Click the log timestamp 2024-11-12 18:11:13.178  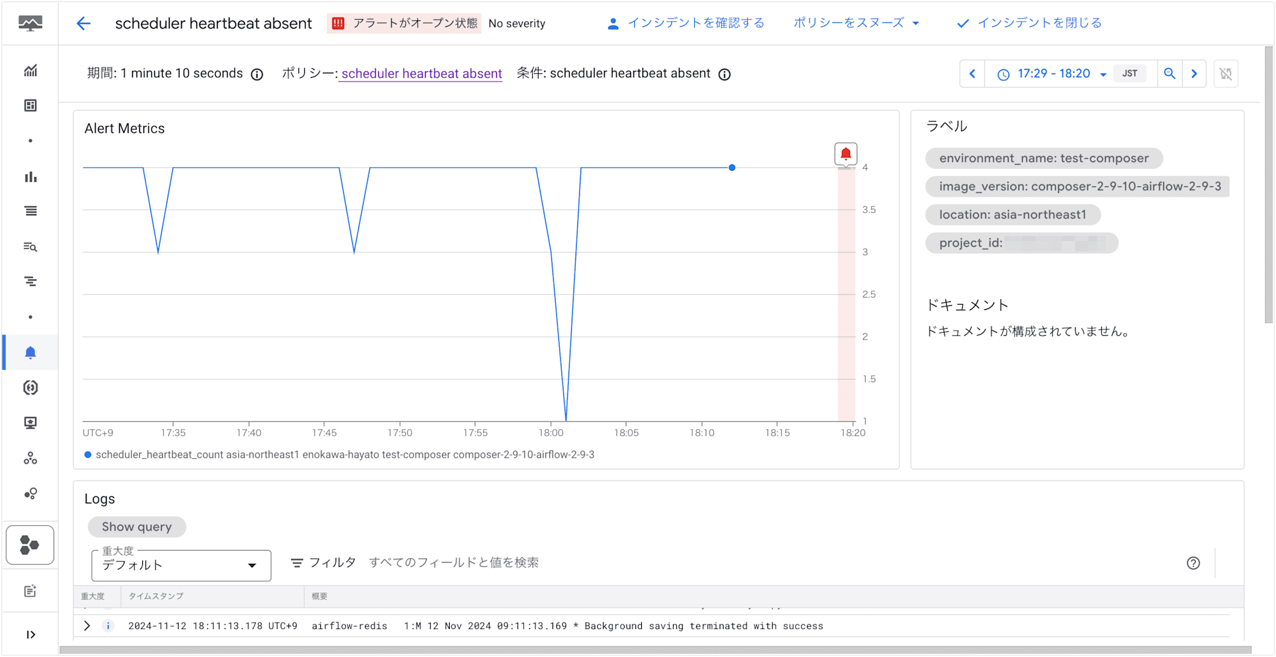212,626
